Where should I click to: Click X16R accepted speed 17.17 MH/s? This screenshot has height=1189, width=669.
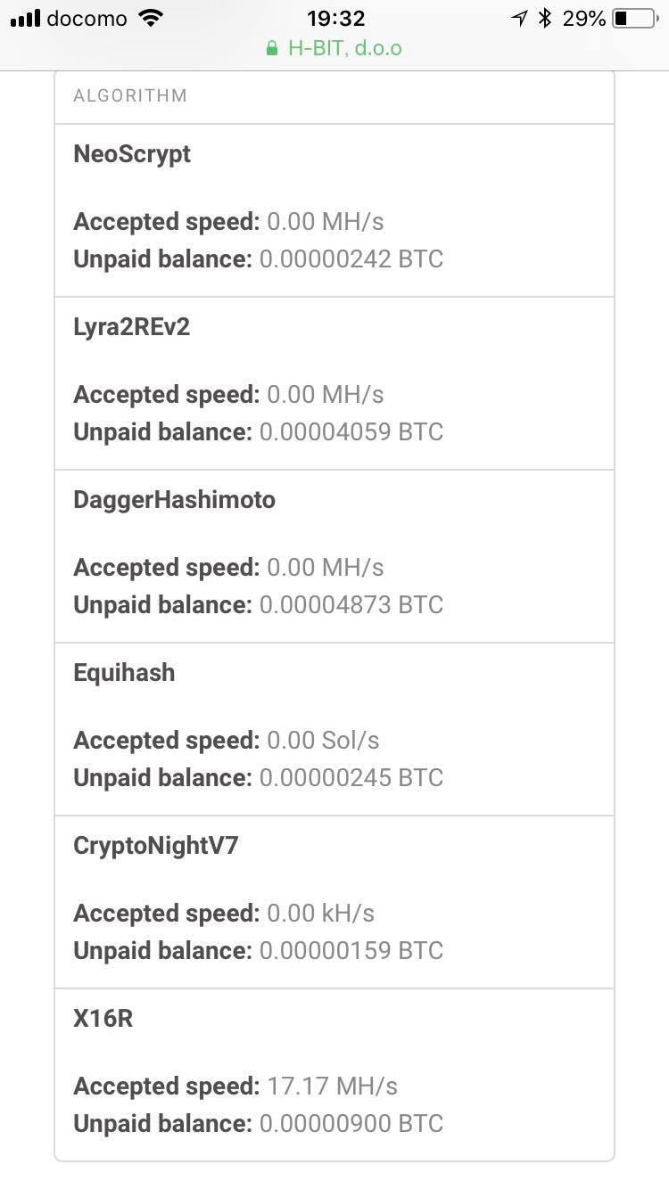(x=332, y=1086)
